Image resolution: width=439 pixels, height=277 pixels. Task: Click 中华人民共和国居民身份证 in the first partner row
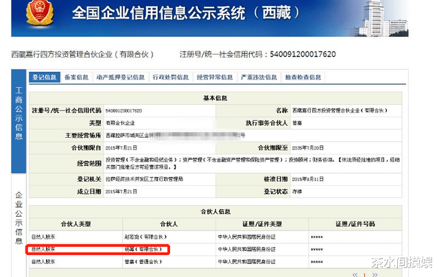[247, 237]
